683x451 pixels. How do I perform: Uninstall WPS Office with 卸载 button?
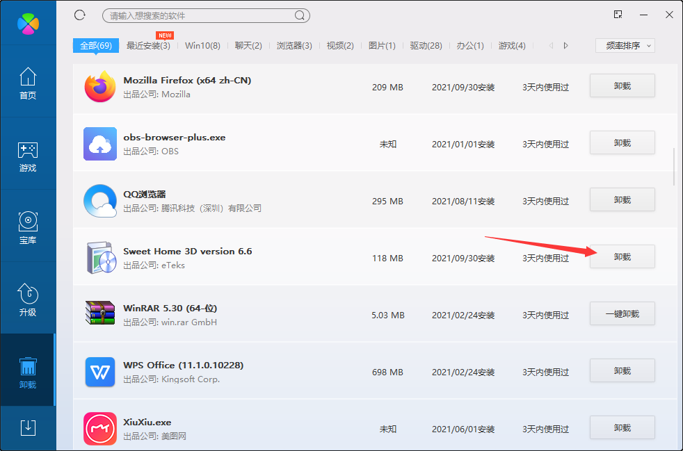[x=622, y=371]
